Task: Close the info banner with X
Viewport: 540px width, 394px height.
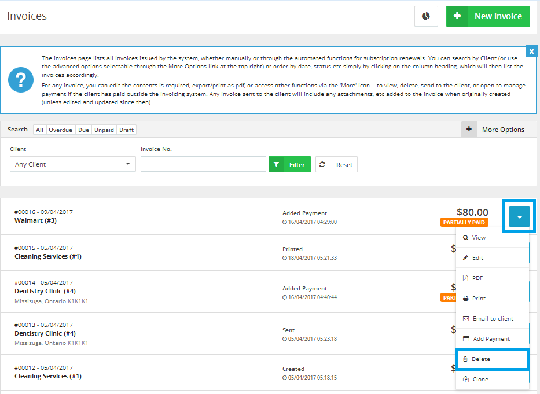Action: [x=531, y=51]
